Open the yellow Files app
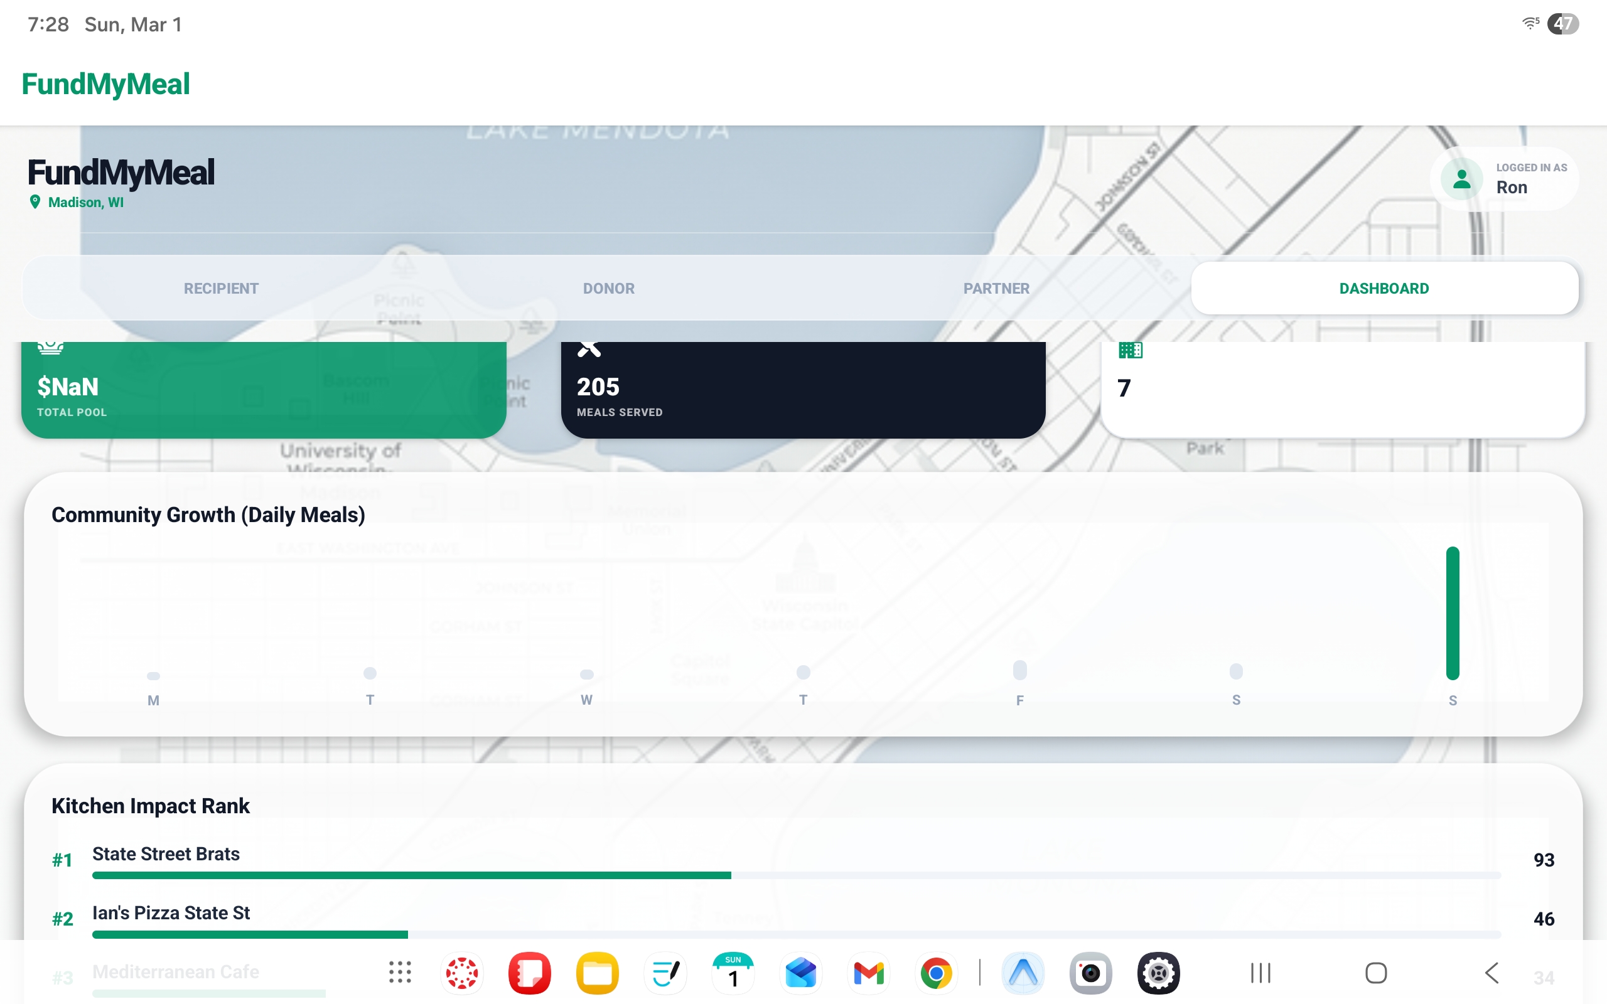Viewport: 1607px width, 1004px height. (597, 973)
